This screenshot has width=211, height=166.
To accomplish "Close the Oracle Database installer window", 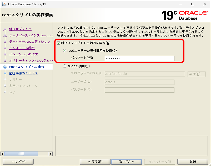I will [204, 4].
